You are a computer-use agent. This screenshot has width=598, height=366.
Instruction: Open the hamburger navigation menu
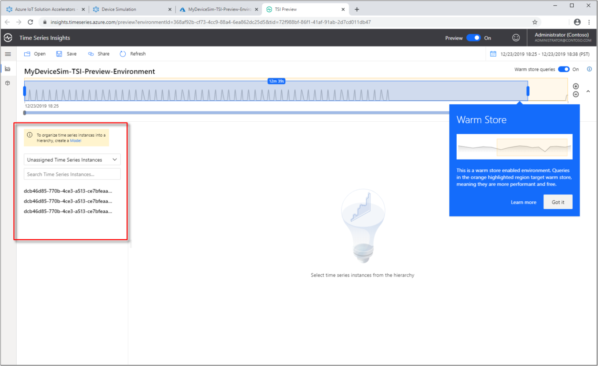(8, 54)
